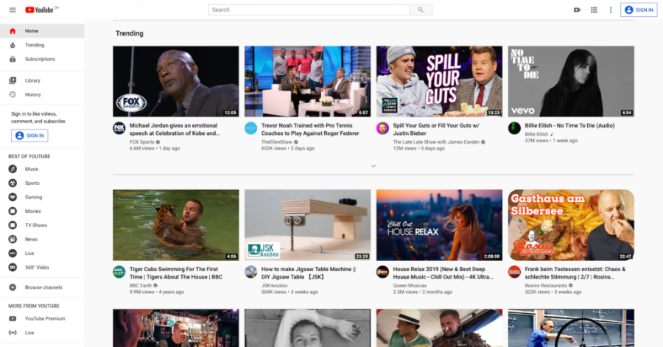
Task: Select 360° Video in the sidebar
Action: [x=42, y=267]
